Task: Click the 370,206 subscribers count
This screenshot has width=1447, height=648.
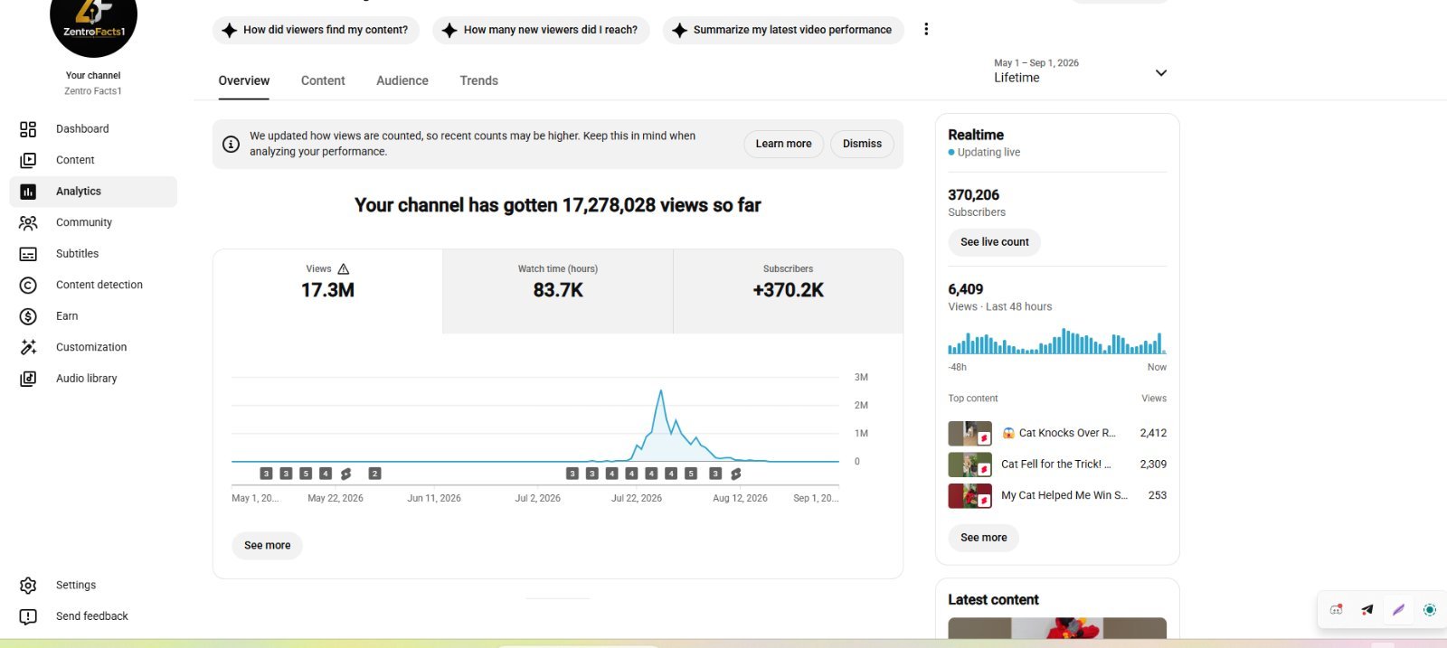Action: coord(974,195)
